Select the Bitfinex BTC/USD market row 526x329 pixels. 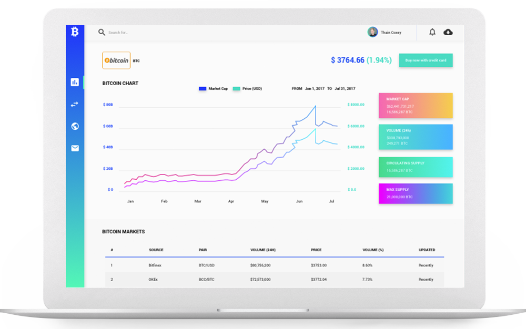[274, 265]
